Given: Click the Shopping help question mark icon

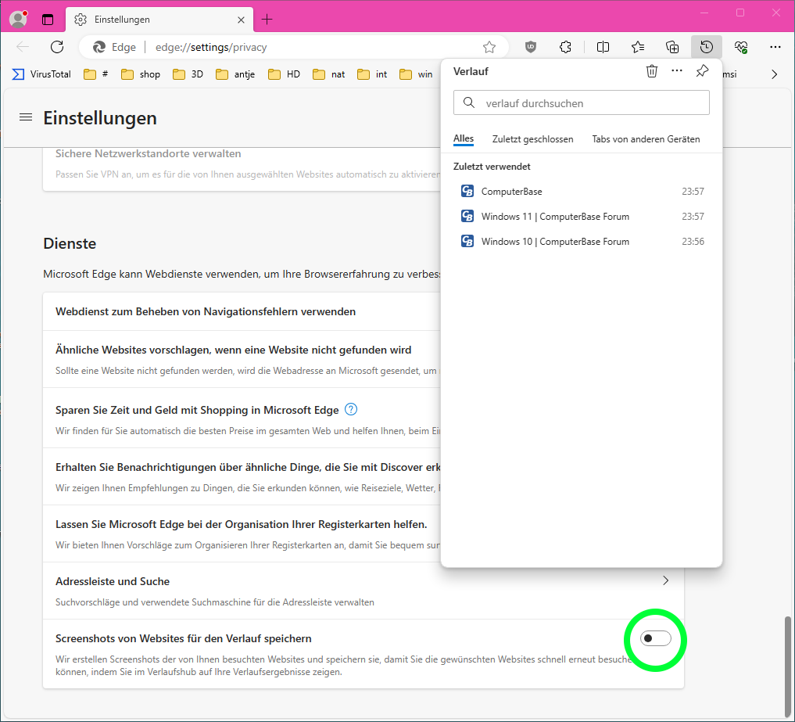Looking at the screenshot, I should pyautogui.click(x=351, y=409).
